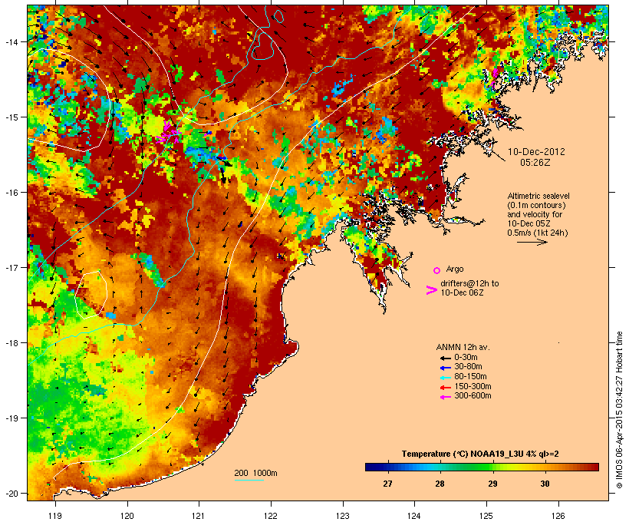629x522 pixels.
Task: Click the red 150-300m legend arrow
Action: 445,387
